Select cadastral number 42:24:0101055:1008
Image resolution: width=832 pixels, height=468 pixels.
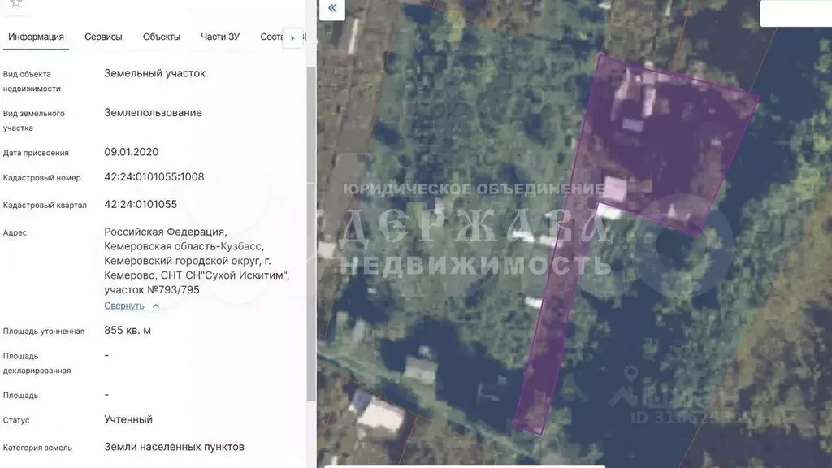[x=154, y=176]
